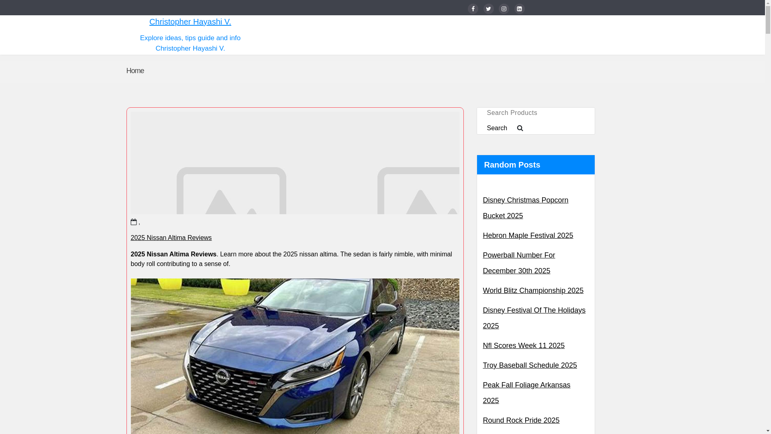Click the blue Nissan Altima photo
771x434 pixels.
[x=295, y=356]
